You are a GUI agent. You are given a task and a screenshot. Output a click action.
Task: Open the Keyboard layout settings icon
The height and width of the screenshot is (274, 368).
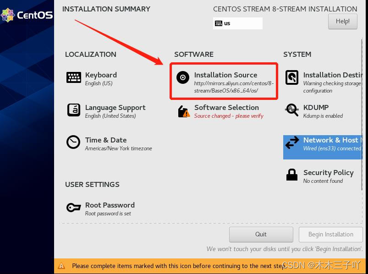pyautogui.click(x=73, y=77)
